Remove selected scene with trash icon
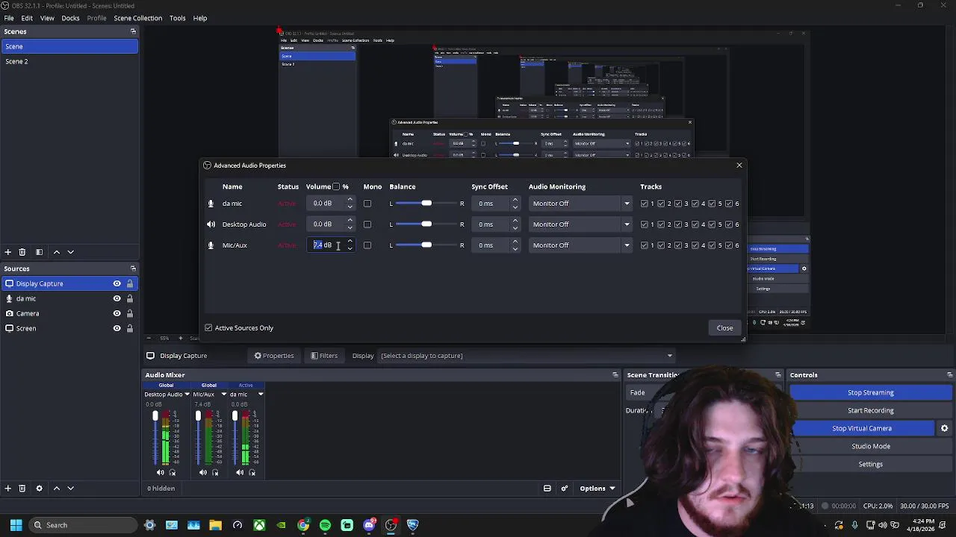956x537 pixels. coord(22,252)
